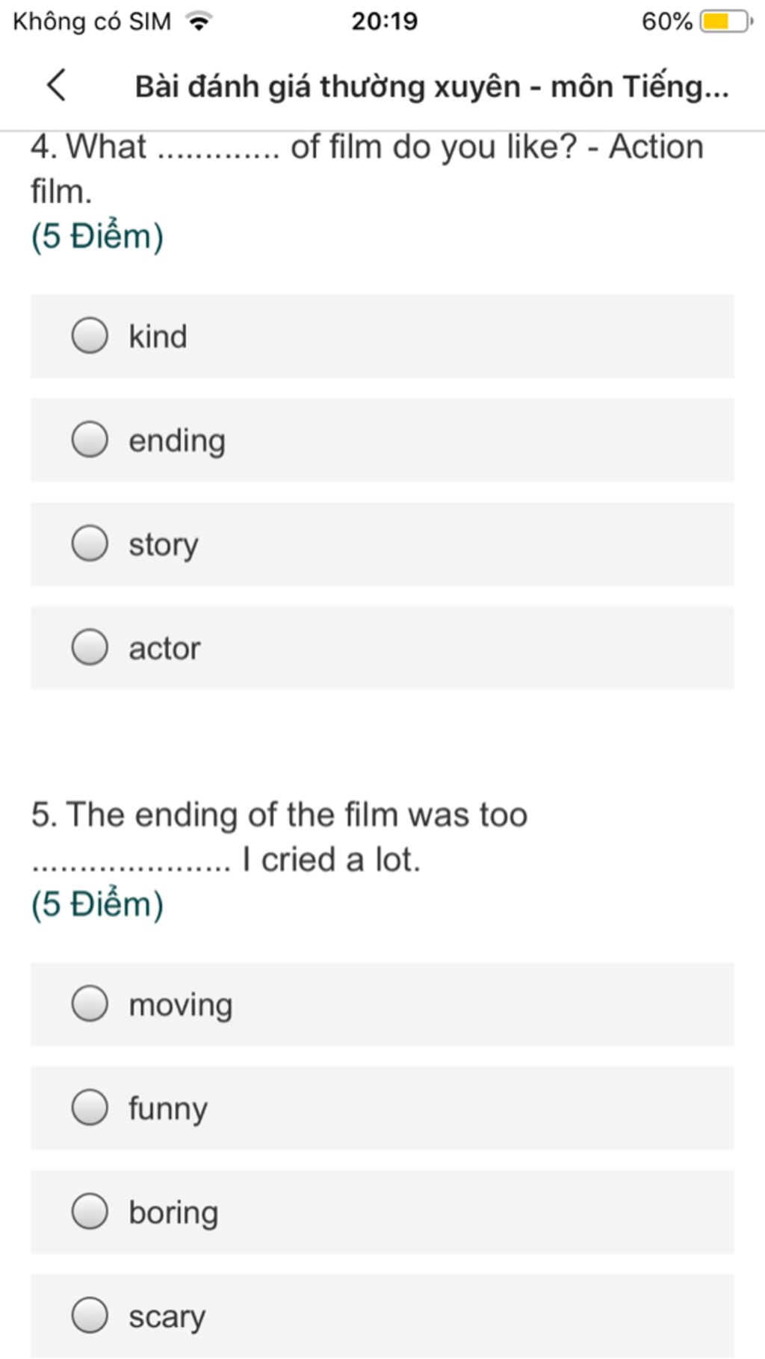The image size is (765, 1359).
Task: Choose 'funny' for question 5
Action: (90, 1107)
